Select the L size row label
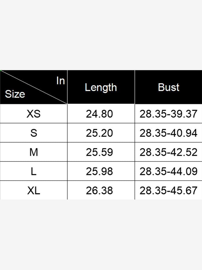202x270 pixels. click(x=33, y=171)
